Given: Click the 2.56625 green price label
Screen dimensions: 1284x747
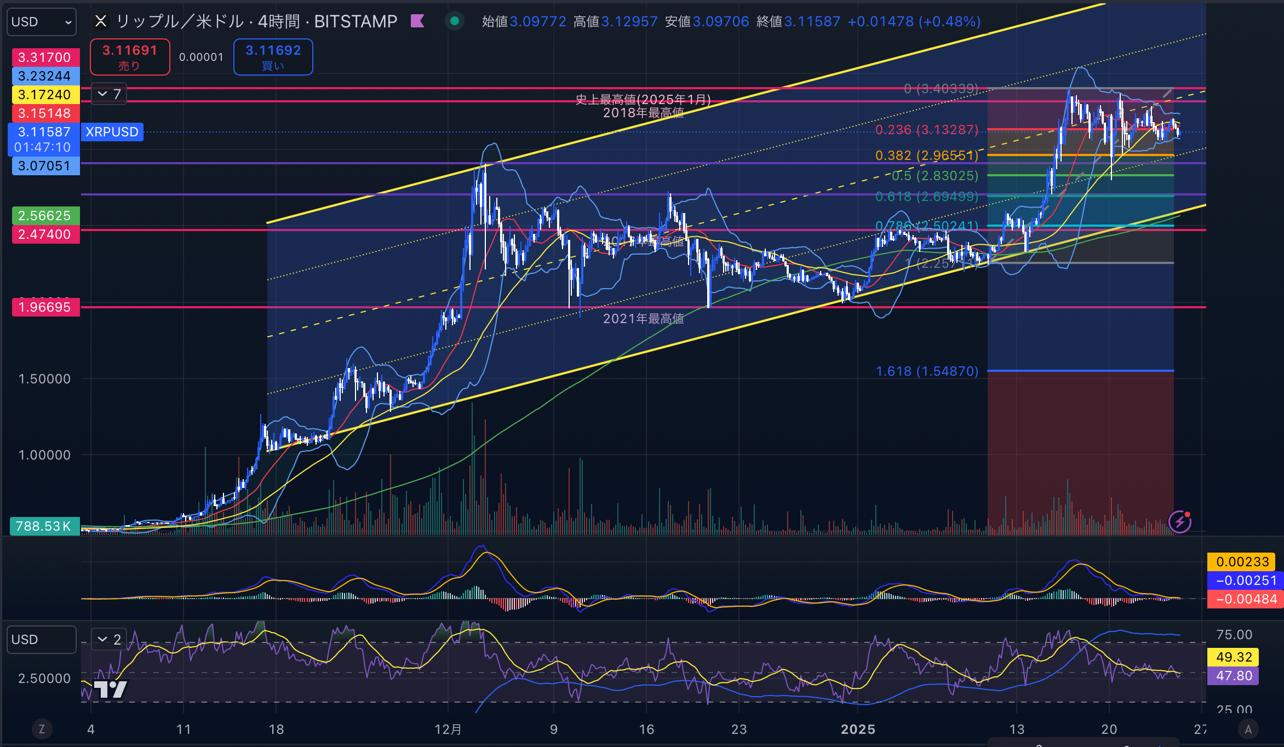Looking at the screenshot, I should click(45, 216).
